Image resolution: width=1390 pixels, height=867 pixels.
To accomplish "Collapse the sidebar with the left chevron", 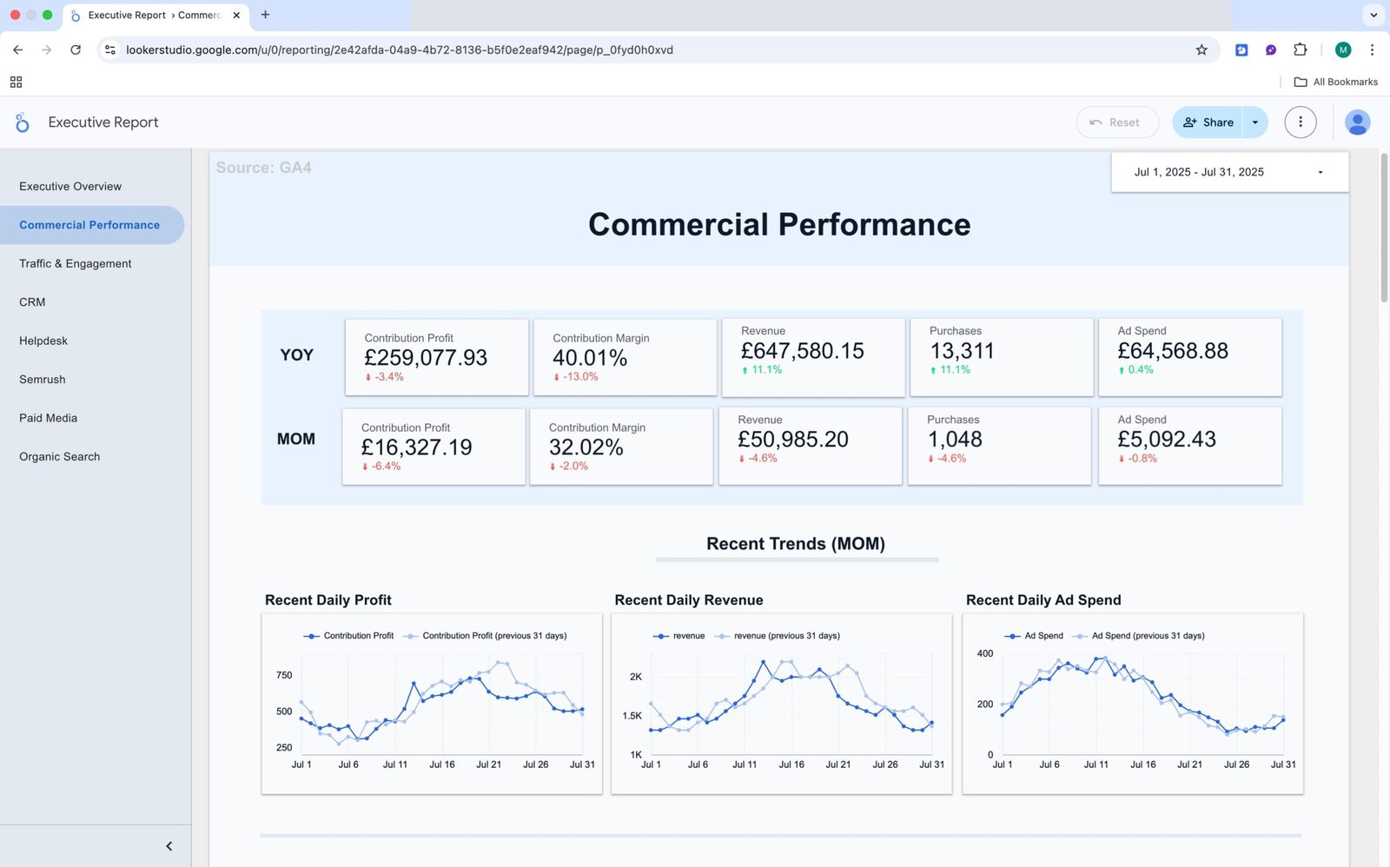I will tap(169, 845).
